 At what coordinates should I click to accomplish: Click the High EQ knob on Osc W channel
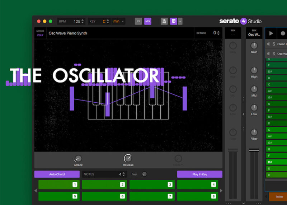coord(254,70)
